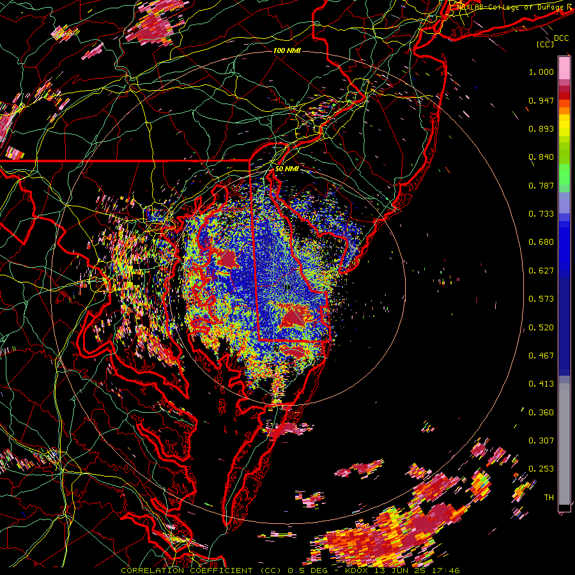Click the 50 NMI range ring label

pos(287,169)
